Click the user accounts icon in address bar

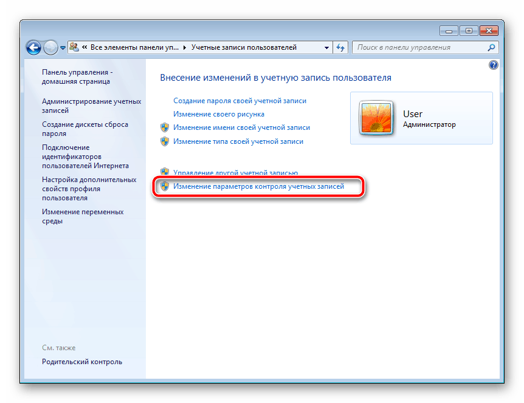point(74,47)
